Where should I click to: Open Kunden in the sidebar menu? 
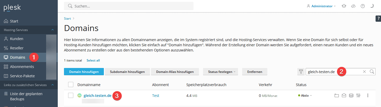pos(17,39)
